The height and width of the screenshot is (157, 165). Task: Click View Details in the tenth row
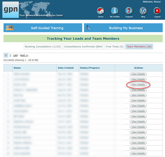pos(138,122)
